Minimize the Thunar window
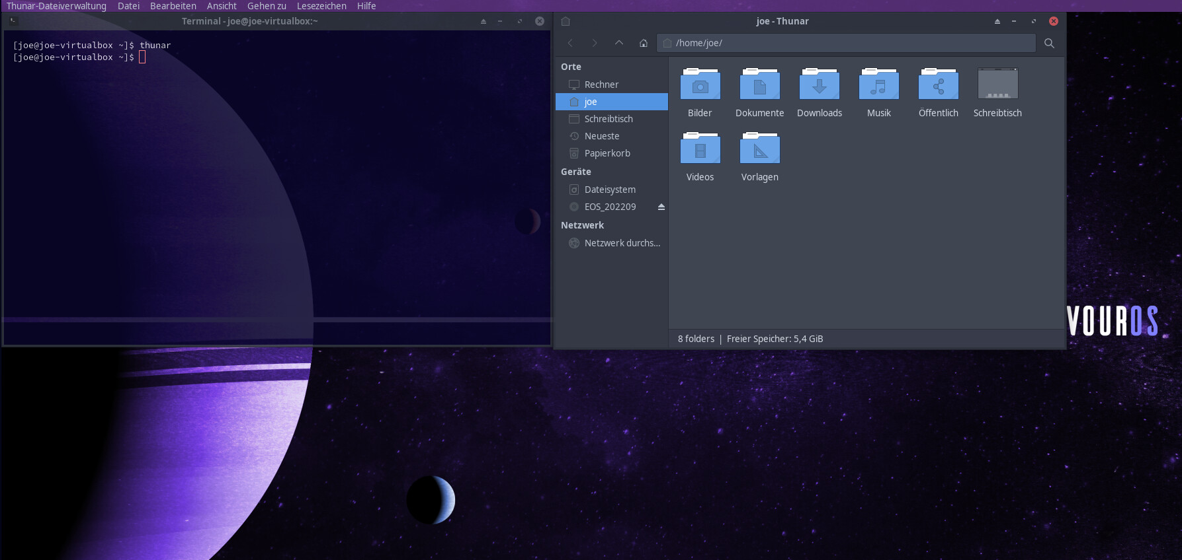The image size is (1182, 560). [1014, 21]
